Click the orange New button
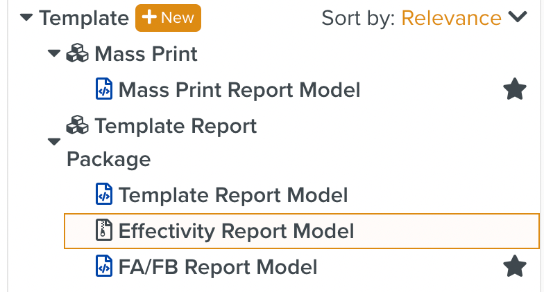Viewport: 544px width, 292px height. [168, 18]
